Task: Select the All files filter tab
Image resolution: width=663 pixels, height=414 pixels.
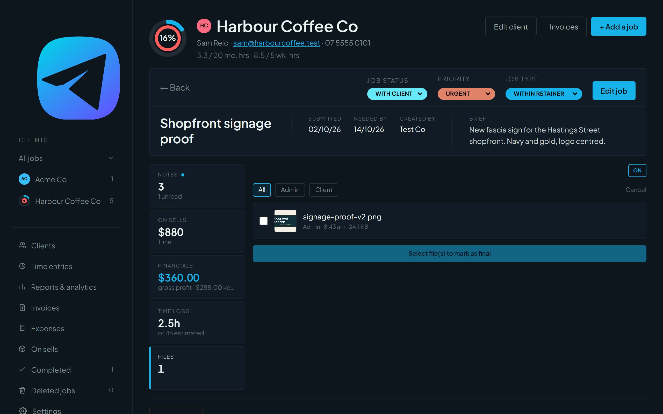Action: (262, 190)
